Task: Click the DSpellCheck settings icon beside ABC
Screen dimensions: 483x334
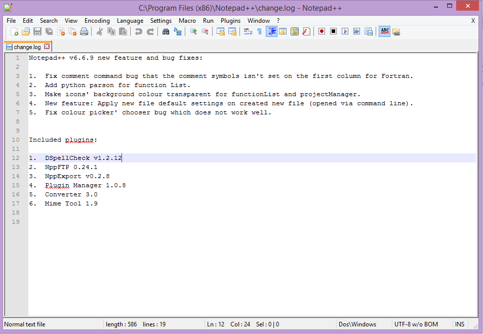Action: (x=396, y=31)
